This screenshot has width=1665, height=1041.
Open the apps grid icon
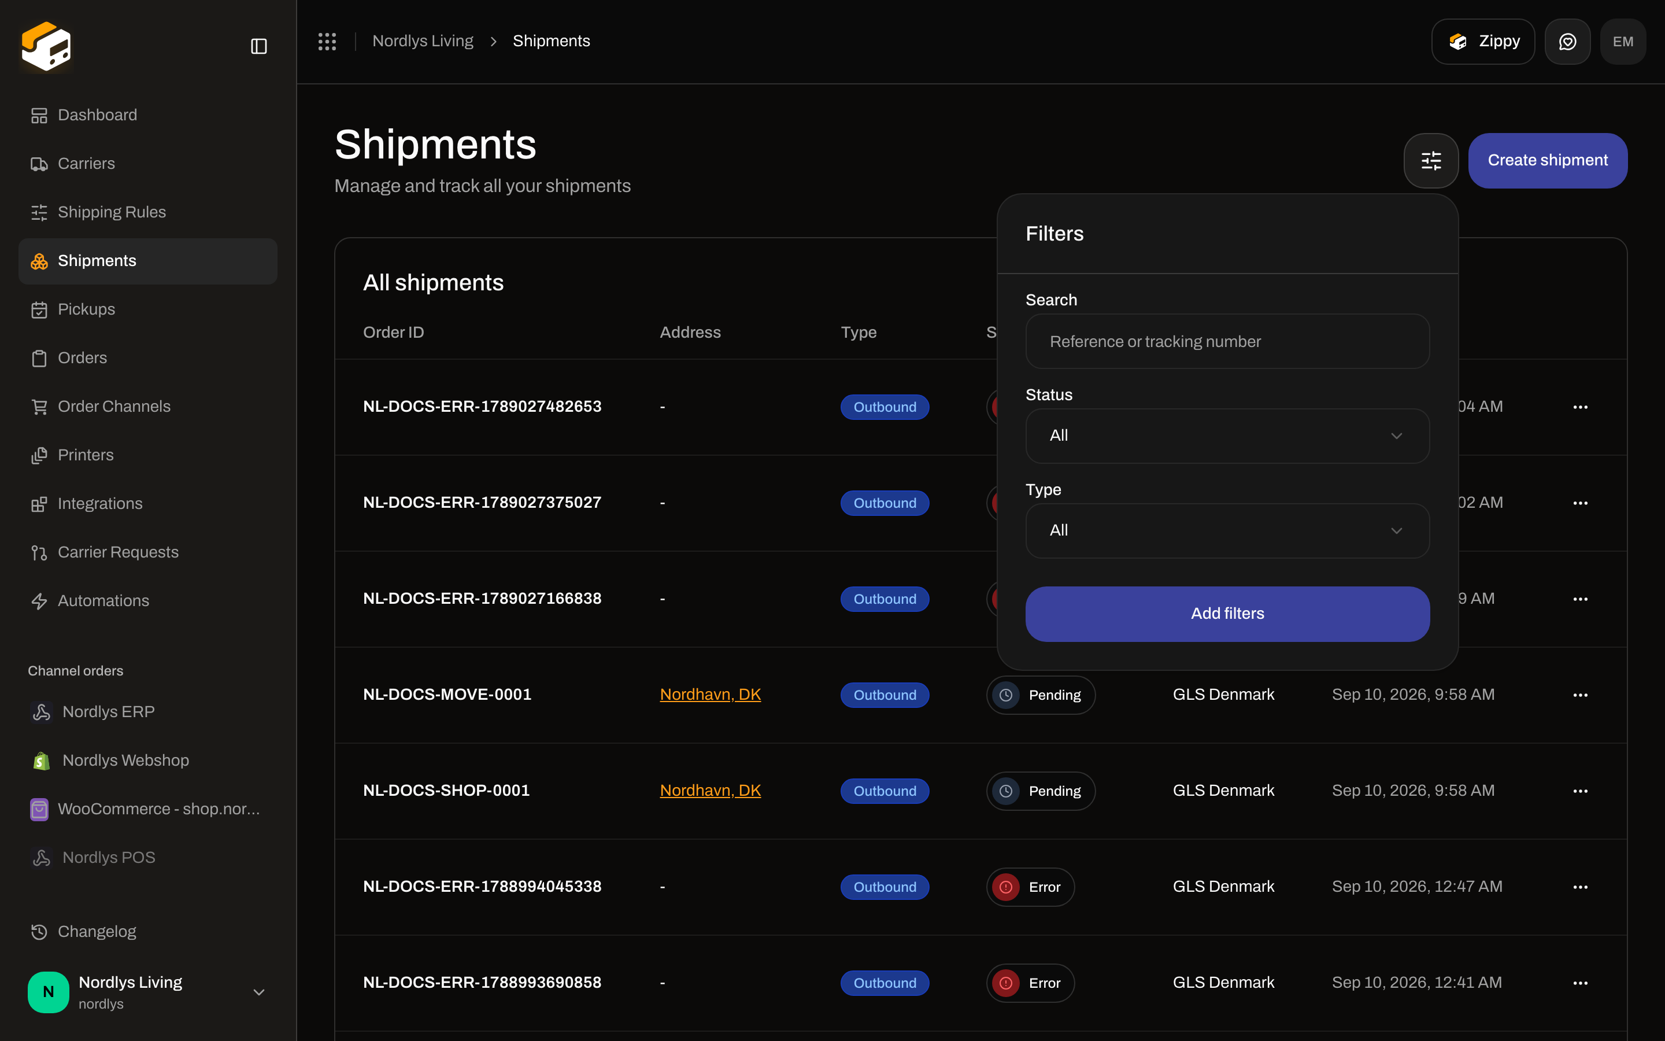tap(327, 41)
